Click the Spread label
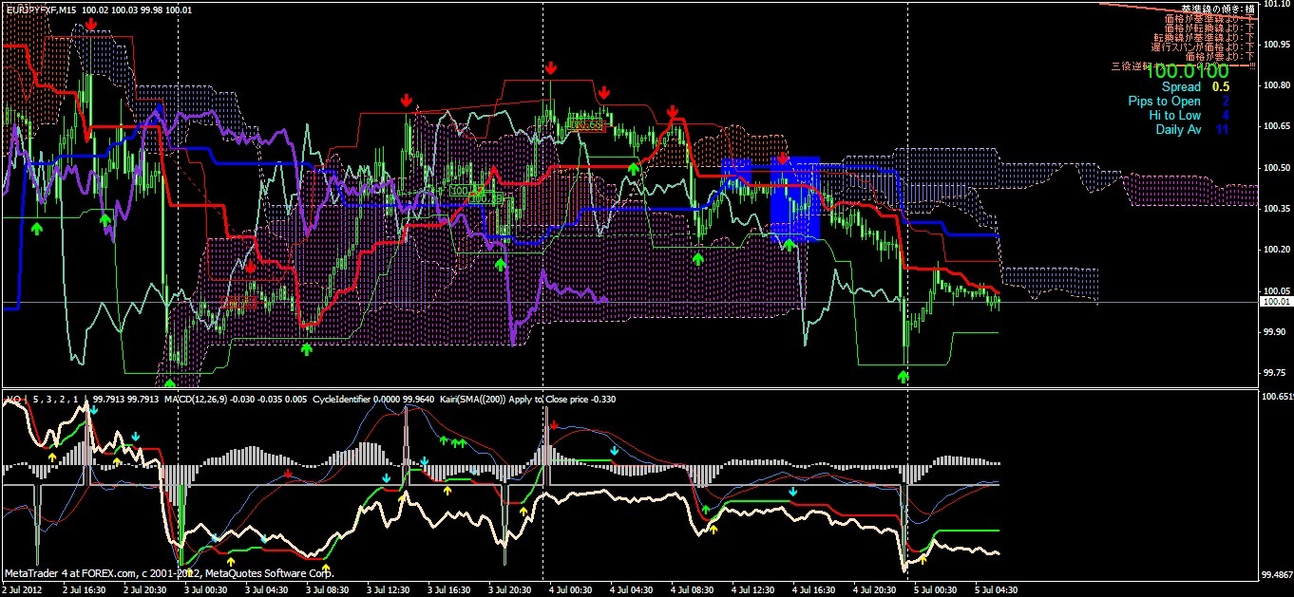 [x=1182, y=87]
